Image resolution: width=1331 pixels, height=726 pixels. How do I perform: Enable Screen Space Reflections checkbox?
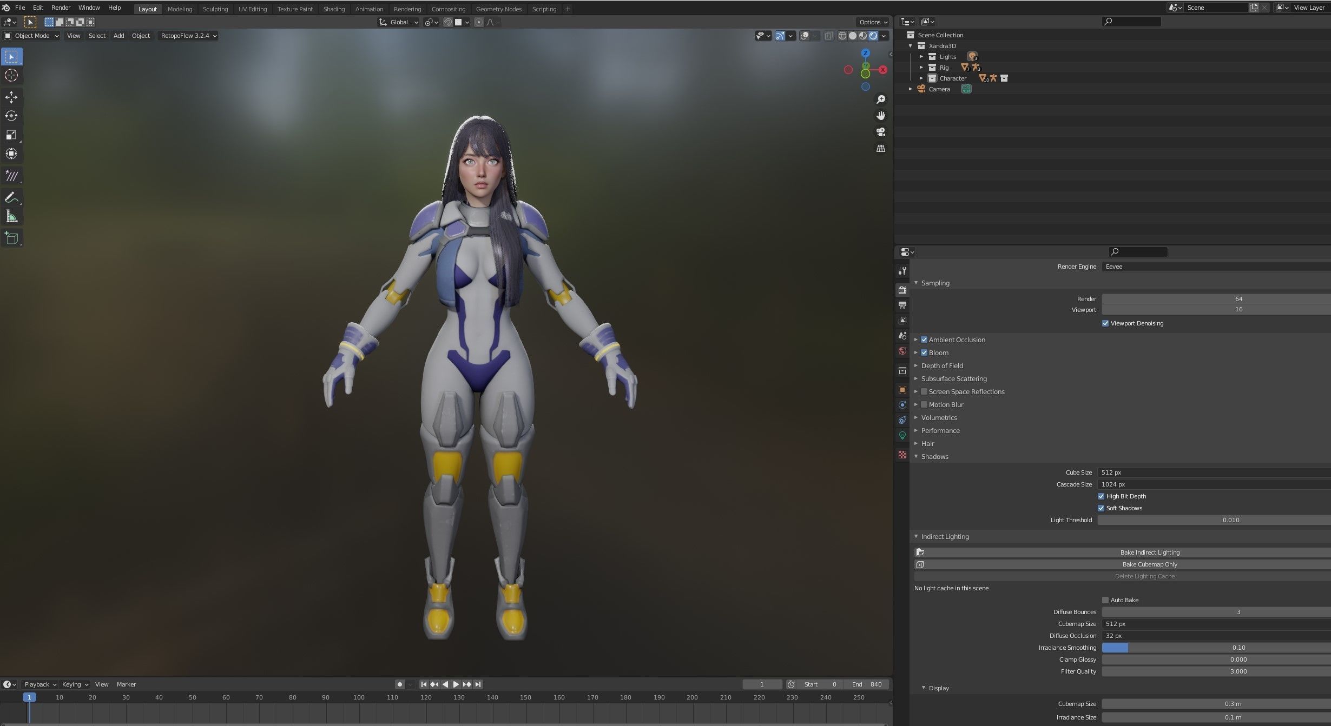pos(924,391)
